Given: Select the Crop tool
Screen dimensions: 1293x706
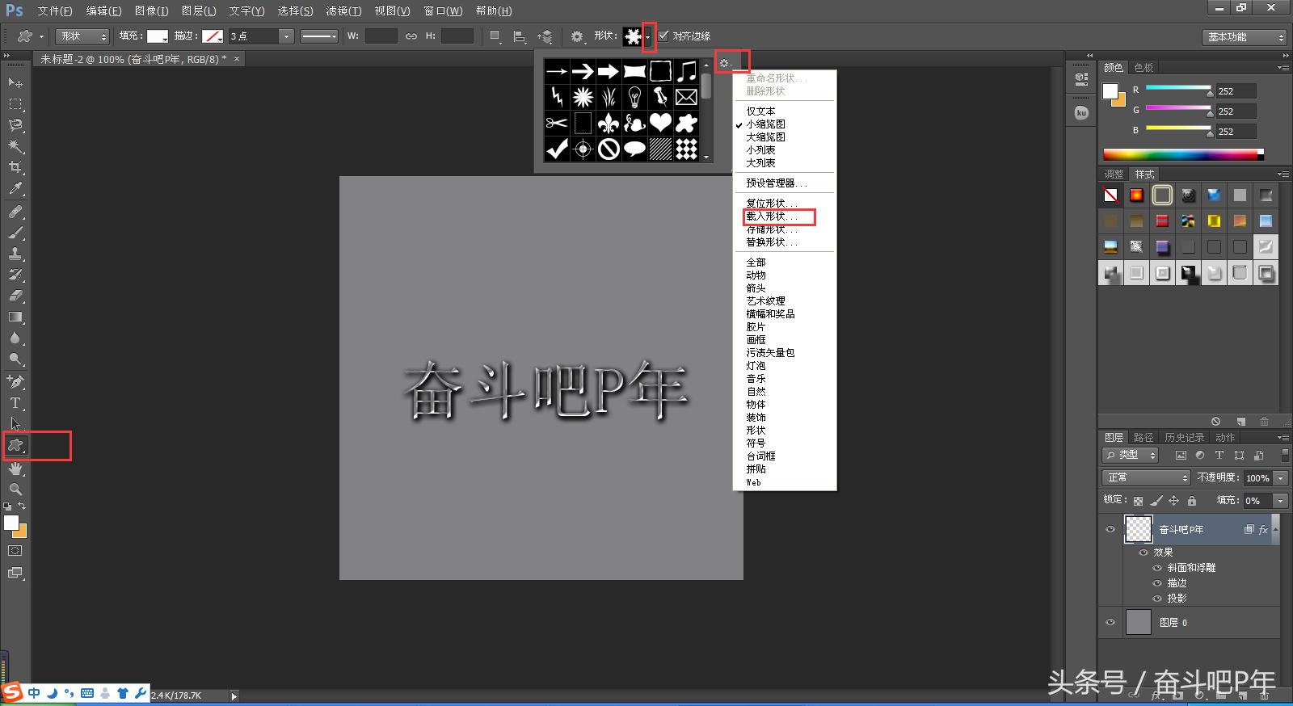Looking at the screenshot, I should point(15,167).
